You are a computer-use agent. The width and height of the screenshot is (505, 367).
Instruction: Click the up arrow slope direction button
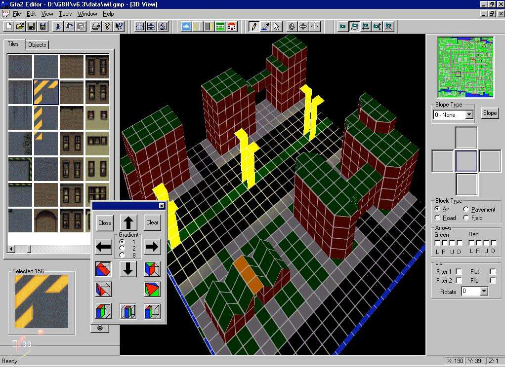128,222
